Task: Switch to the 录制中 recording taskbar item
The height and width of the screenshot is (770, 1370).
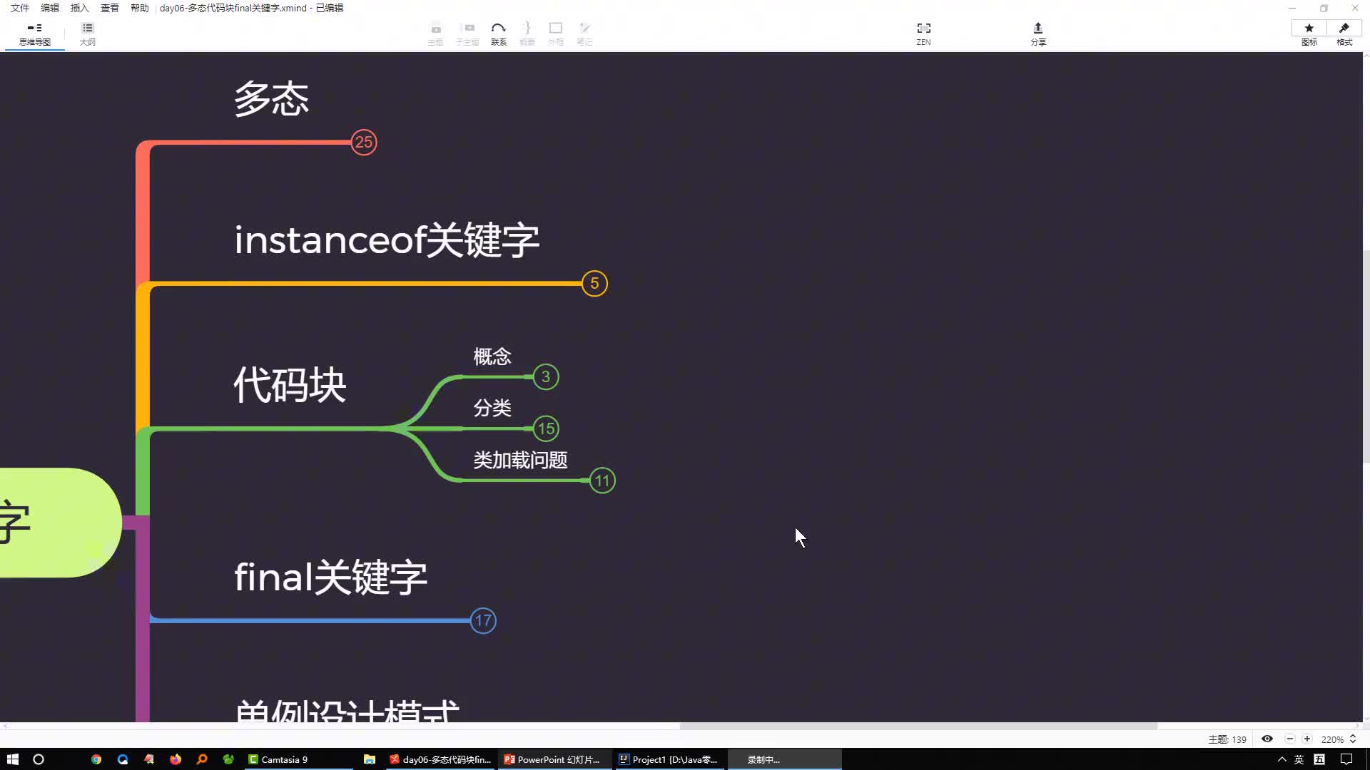Action: [x=783, y=759]
